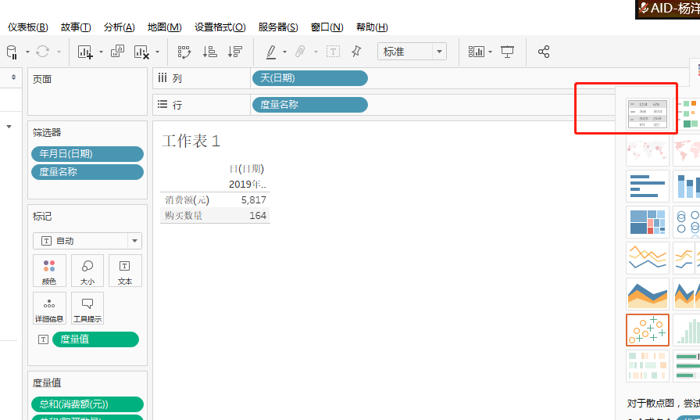Open the 分析(A) menu
Image resolution: width=700 pixels, height=420 pixels.
(120, 27)
